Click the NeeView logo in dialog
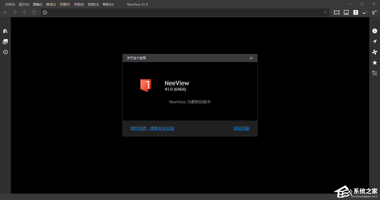 click(146, 85)
